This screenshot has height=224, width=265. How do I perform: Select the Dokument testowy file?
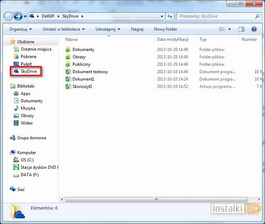point(90,71)
